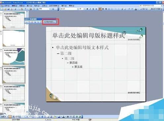Click drawing toolbar Font Color A icon
Viewport: 164px width, 121px height.
click(63, 117)
